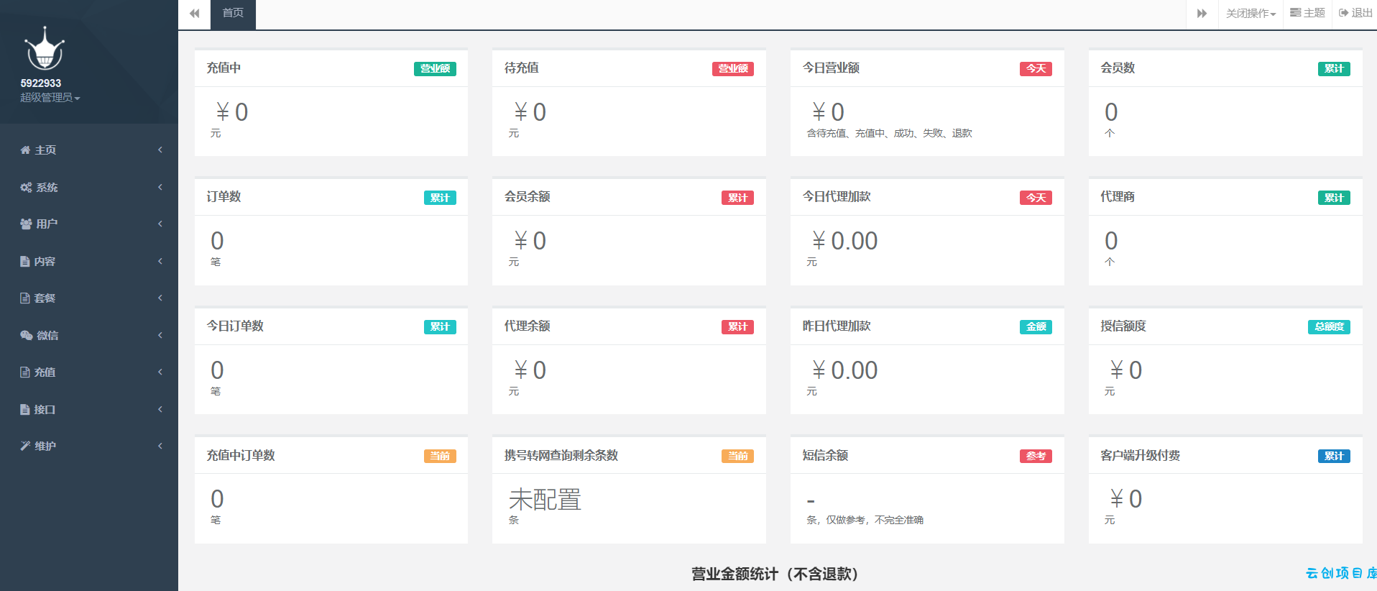Click the 参考 badge on 短信余额 card
Screen dimensions: 1377x591
(x=1036, y=456)
